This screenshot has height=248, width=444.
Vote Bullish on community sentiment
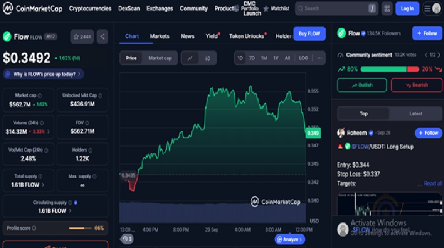tap(362, 85)
